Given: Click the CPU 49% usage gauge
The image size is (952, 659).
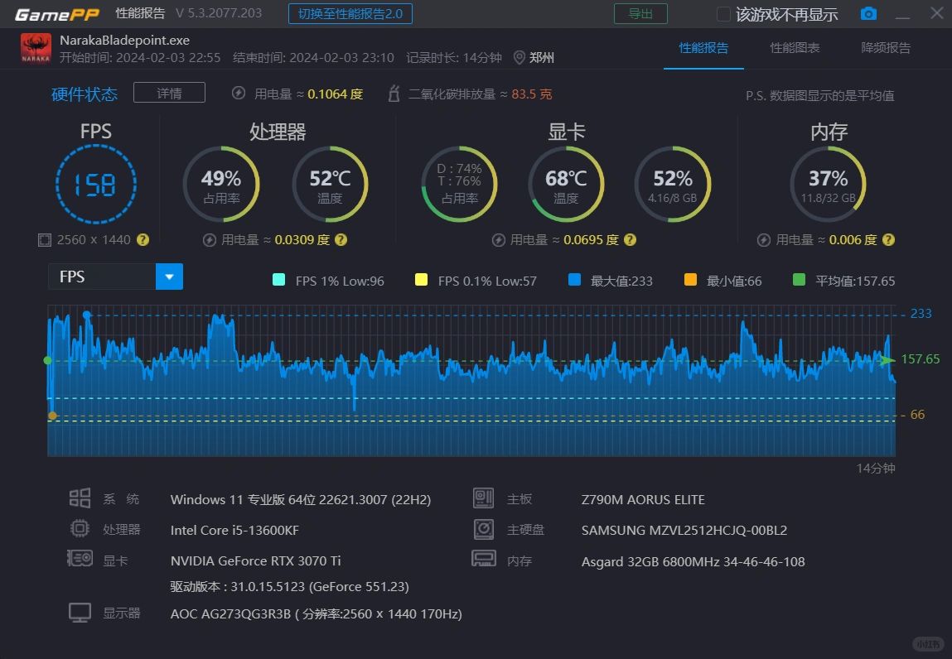Looking at the screenshot, I should coord(221,184).
